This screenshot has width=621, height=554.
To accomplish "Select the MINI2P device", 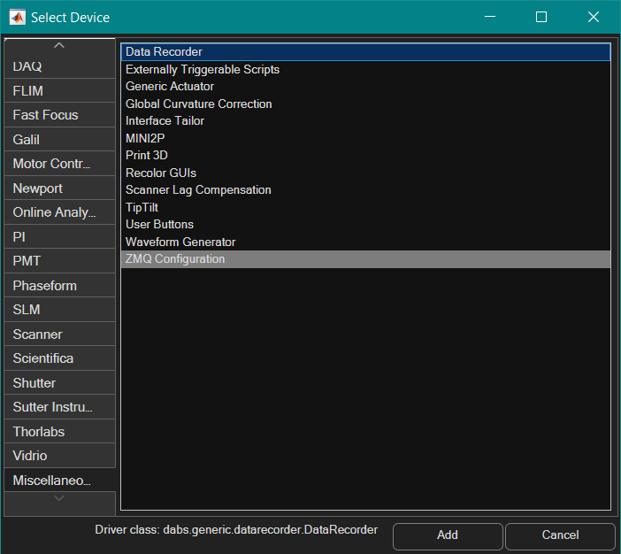I will coord(365,138).
